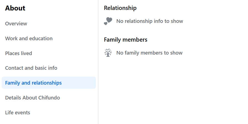Click "No family members to show" text
This screenshot has height=124, width=248.
pos(149,53)
